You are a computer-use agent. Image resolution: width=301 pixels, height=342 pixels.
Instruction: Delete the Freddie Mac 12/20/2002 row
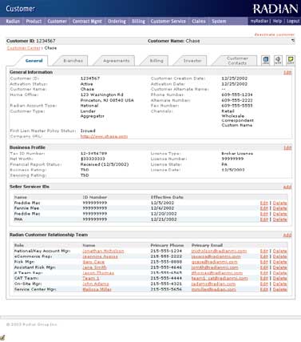280,214
